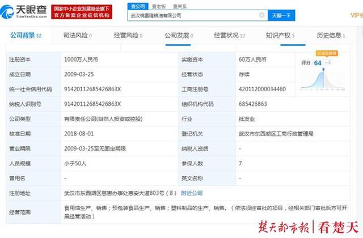Click the orange badge above the score
This screenshot has height=238, width=363.
327,53
